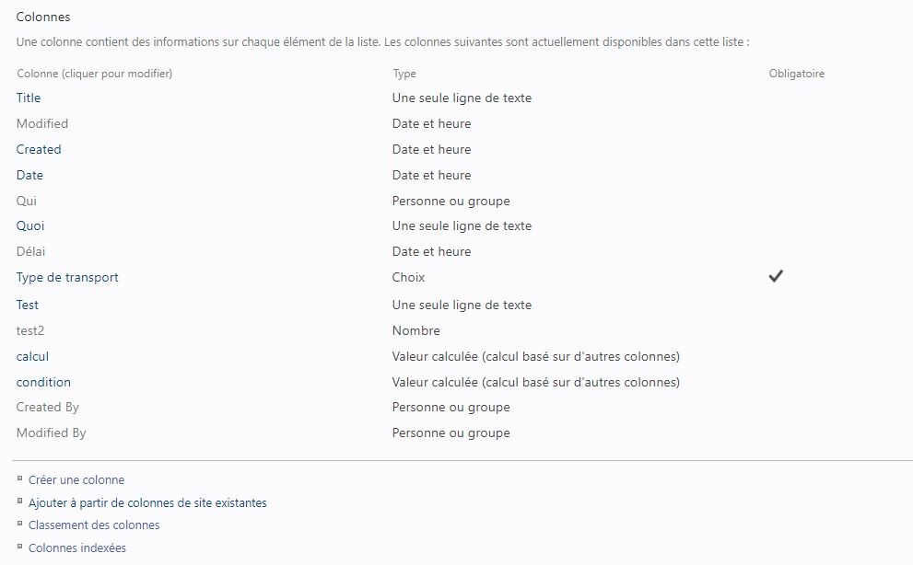This screenshot has height=565, width=913.
Task: Modify the Type de transport column
Action: coord(67,277)
